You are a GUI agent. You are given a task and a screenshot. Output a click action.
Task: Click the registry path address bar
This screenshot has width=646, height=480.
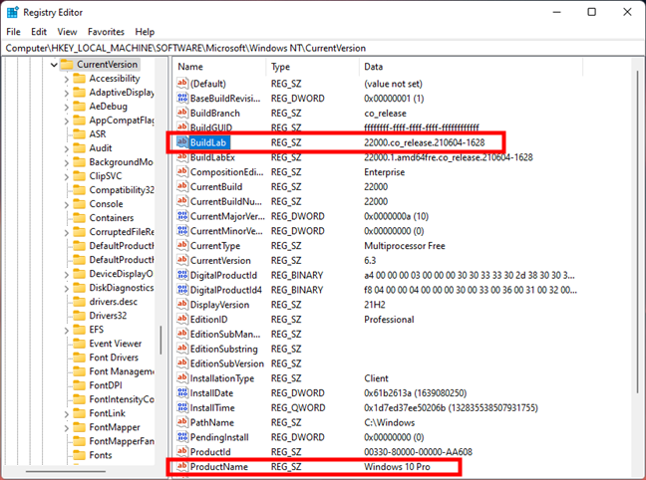[x=323, y=48]
